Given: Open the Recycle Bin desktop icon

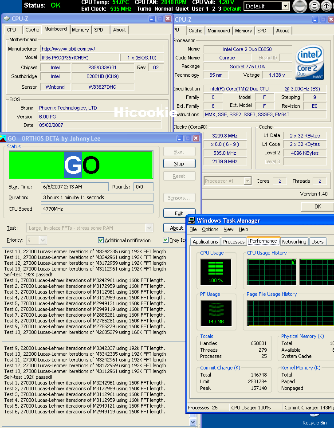Looking at the screenshot, I should 314,420.
